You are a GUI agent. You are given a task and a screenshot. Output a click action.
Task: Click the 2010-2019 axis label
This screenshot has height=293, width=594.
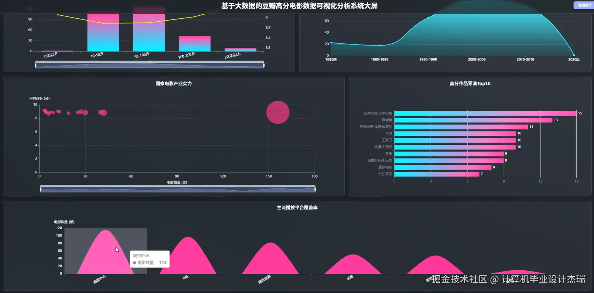[525, 59]
